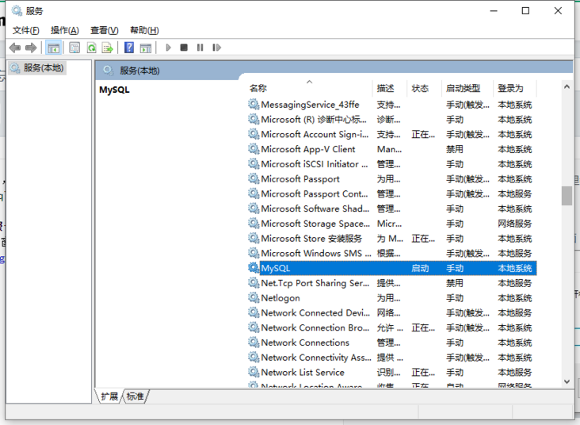
Task: Switch to the 扩展 tab
Action: 109,396
